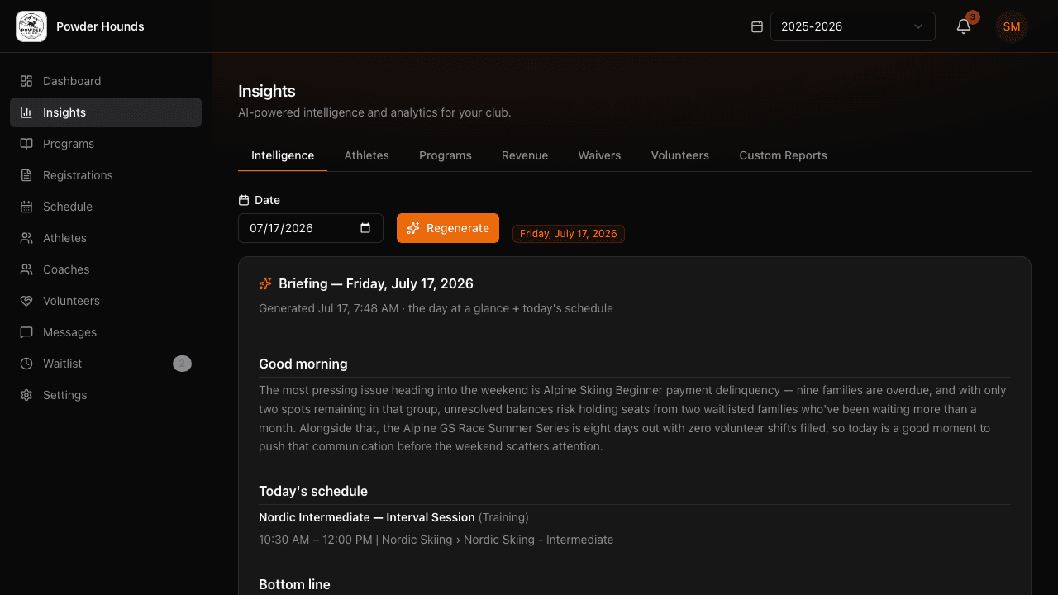The image size is (1058, 595).
Task: Click the Waitlist clock icon
Action: [x=26, y=364]
